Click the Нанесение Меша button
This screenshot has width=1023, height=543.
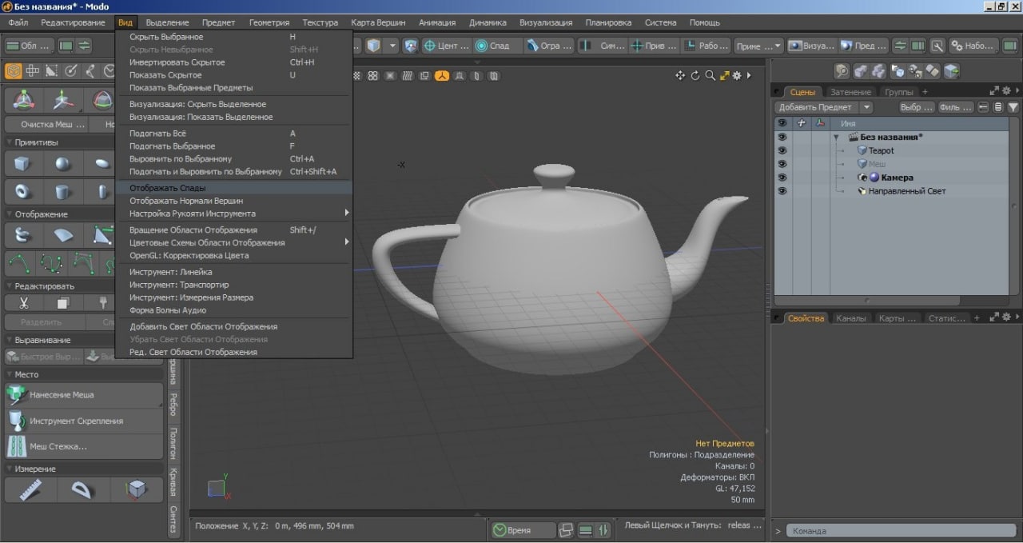(62, 395)
